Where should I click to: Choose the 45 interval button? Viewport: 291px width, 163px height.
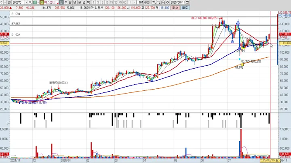(x=120, y=2)
